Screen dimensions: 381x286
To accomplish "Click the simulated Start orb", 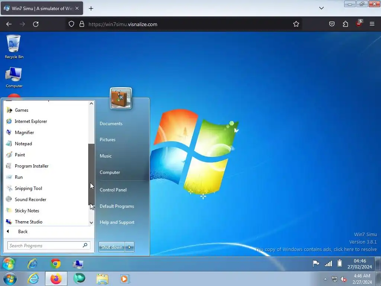I will tap(9, 264).
